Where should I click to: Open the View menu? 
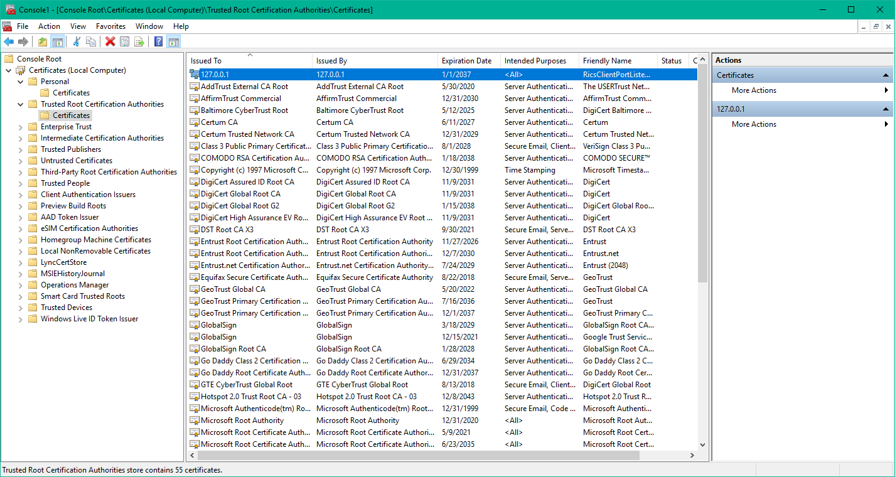tap(78, 26)
